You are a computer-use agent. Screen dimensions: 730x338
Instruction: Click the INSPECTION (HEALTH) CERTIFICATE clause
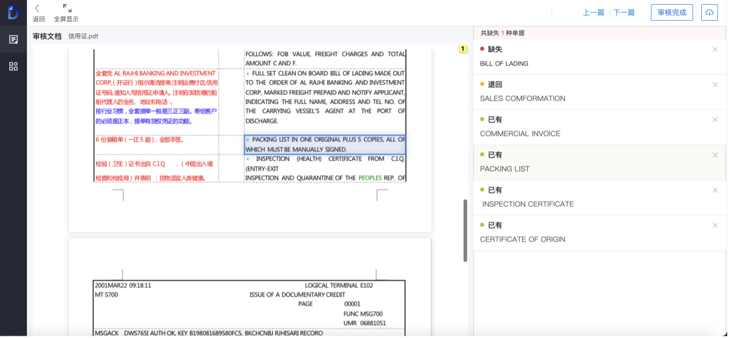click(x=325, y=168)
